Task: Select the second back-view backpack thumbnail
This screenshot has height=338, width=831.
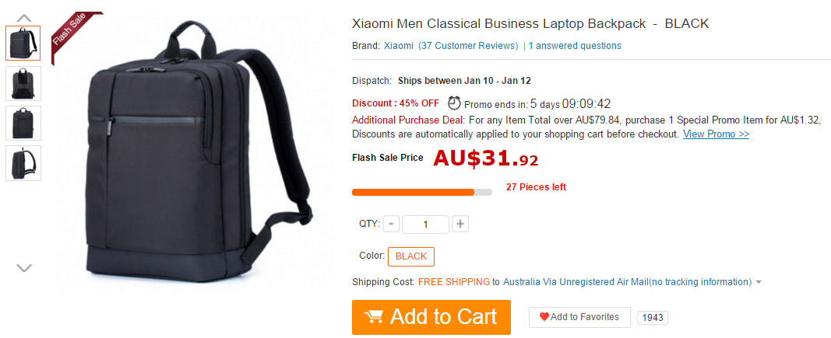Action: [x=23, y=84]
